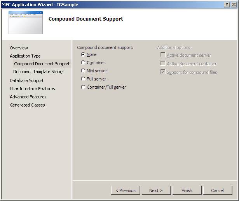Go back with the Previous button
Viewport: 239px width, 201px height.
coord(126,191)
